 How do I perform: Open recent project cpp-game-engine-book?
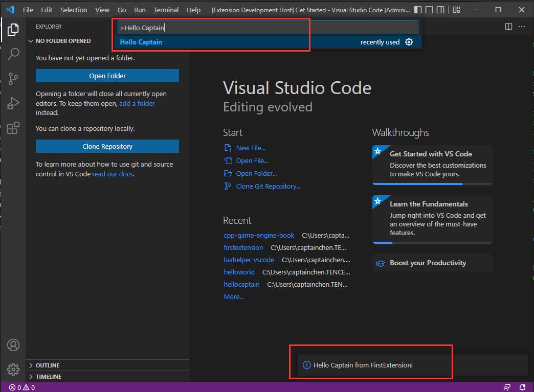259,236
